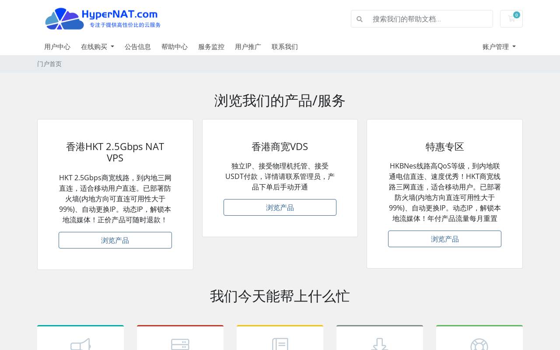Image resolution: width=560 pixels, height=350 pixels.
Task: Click the download arrow icon
Action: click(x=380, y=344)
